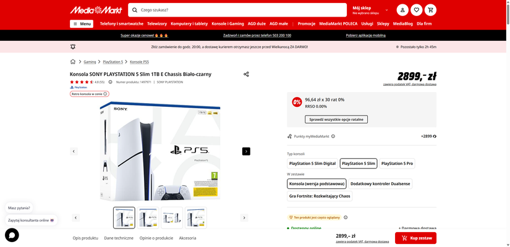Select Dodatkowy kontroler Dualsense bundle
510x247 pixels.
[380, 183]
